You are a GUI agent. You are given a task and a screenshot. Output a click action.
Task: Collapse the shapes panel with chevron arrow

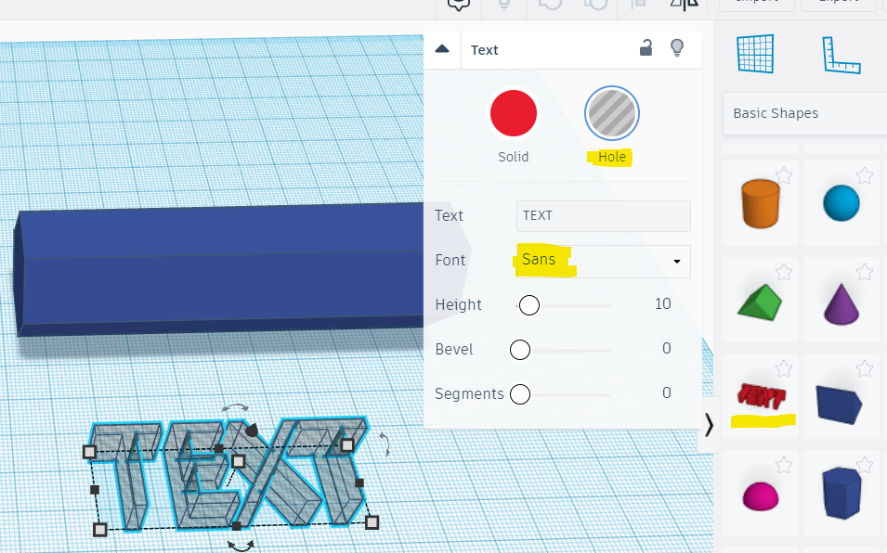pyautogui.click(x=709, y=424)
